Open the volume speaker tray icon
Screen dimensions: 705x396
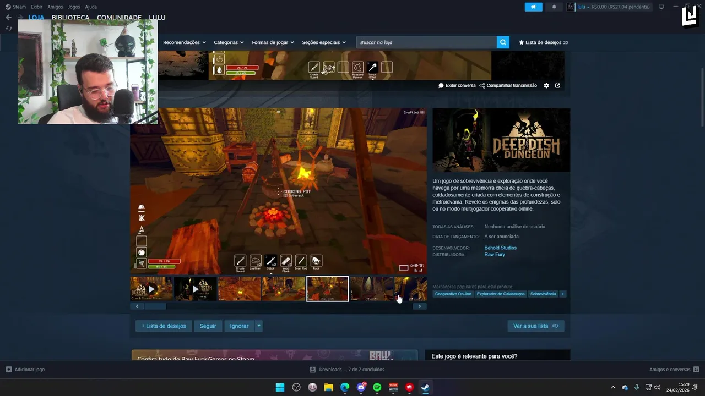(x=657, y=387)
